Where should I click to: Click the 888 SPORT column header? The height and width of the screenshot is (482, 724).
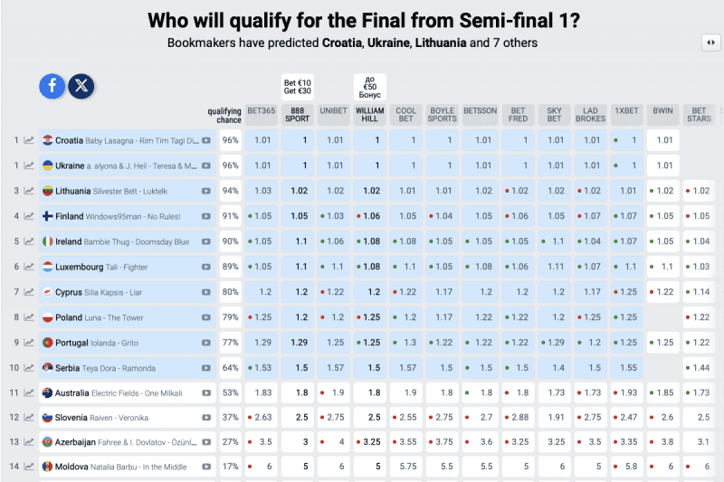click(x=298, y=114)
